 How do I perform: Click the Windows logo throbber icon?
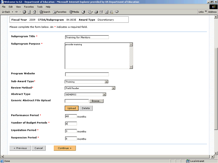[214, 7]
